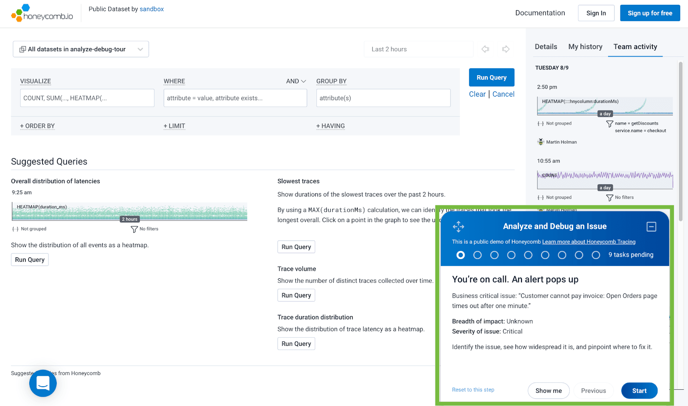
Task: Minimize the Analyze and Debug tour panel
Action: [651, 226]
